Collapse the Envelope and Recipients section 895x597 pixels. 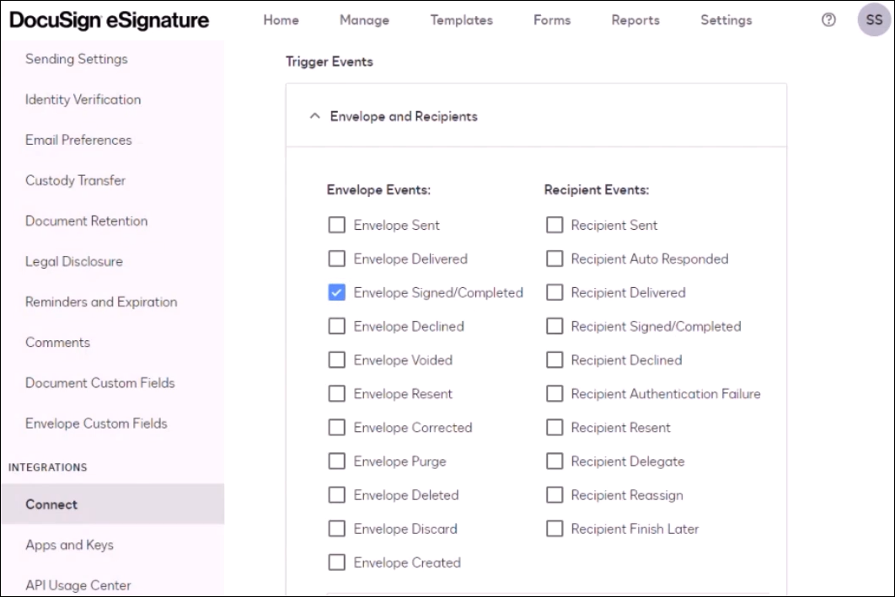(315, 116)
